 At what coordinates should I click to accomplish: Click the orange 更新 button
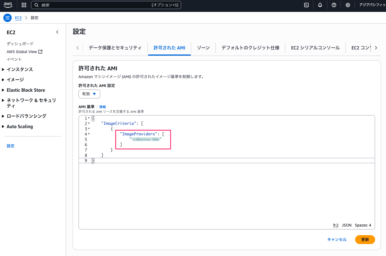click(365, 240)
